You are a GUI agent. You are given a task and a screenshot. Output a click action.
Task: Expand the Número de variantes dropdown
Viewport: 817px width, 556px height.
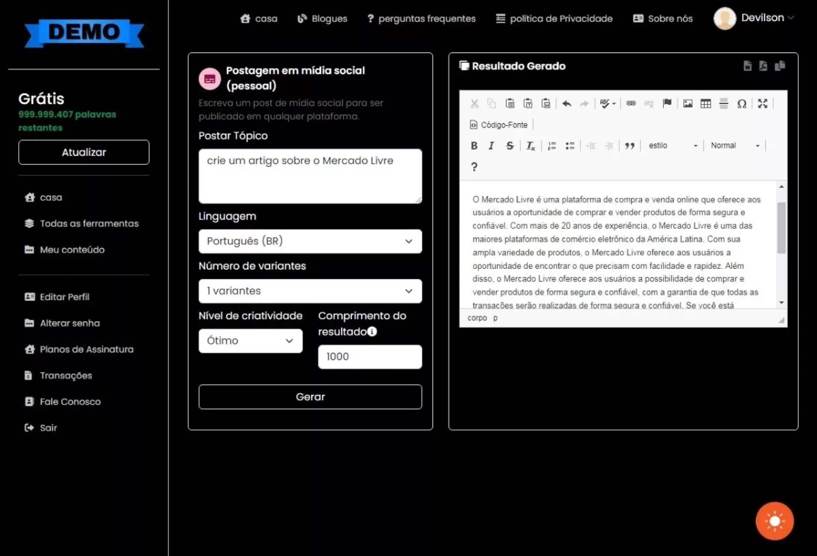coord(310,291)
